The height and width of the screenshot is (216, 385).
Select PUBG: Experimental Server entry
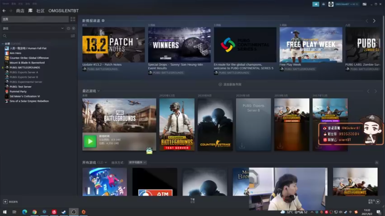(26, 82)
